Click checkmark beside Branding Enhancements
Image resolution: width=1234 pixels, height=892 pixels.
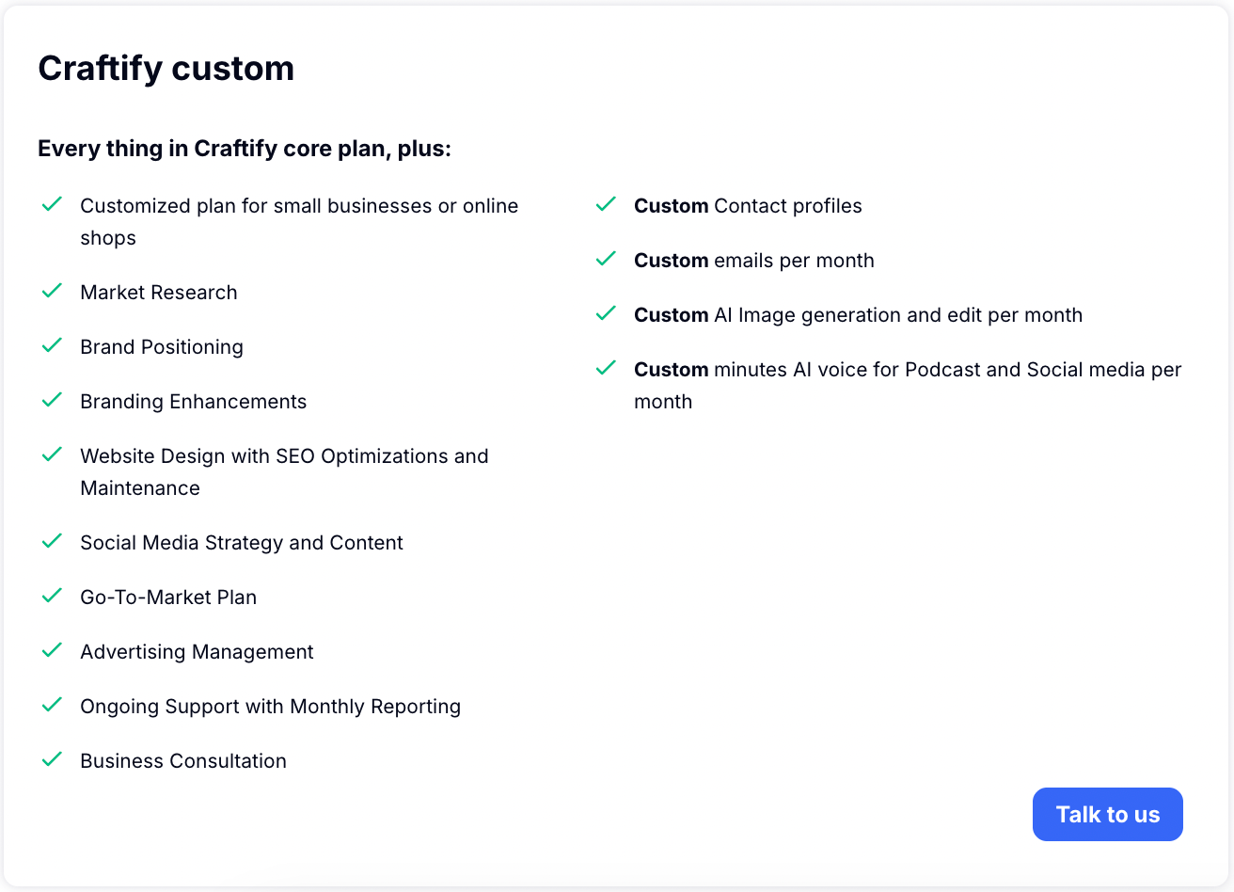(x=52, y=400)
